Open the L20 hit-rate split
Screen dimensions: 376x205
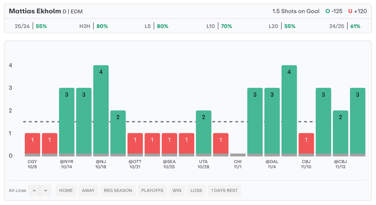tap(282, 26)
